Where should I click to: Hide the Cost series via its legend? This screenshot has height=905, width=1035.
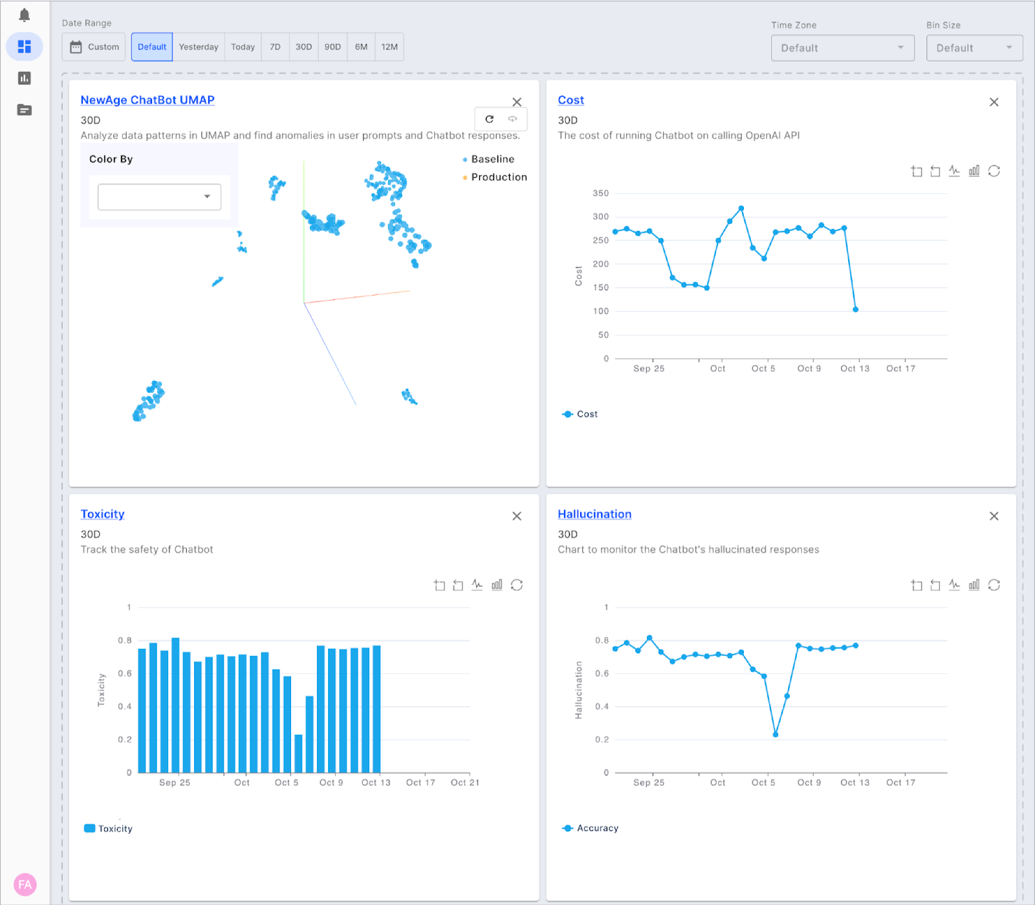580,414
